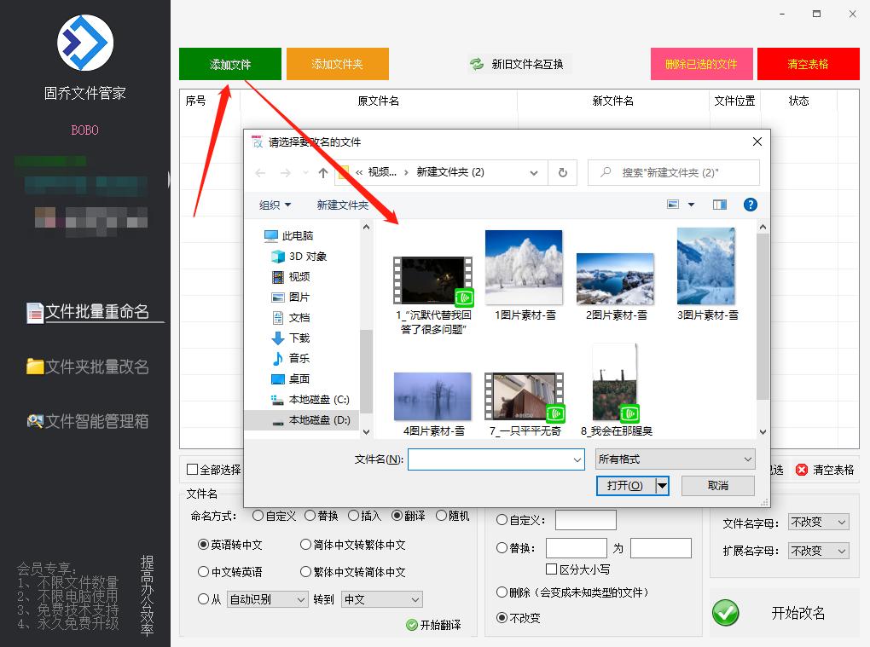Open the 文件名字母 不改变 dropdown
Image resolution: width=870 pixels, height=647 pixels.
[x=818, y=522]
